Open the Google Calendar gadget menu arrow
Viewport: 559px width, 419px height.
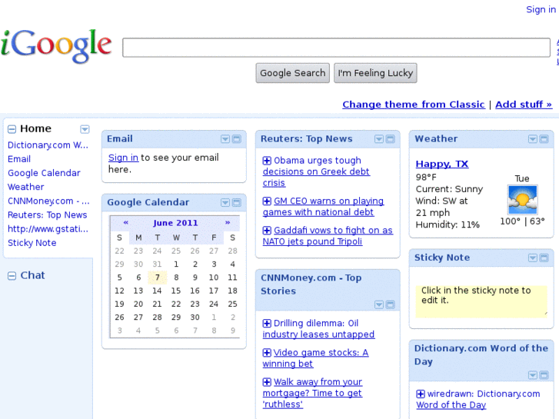(x=225, y=202)
